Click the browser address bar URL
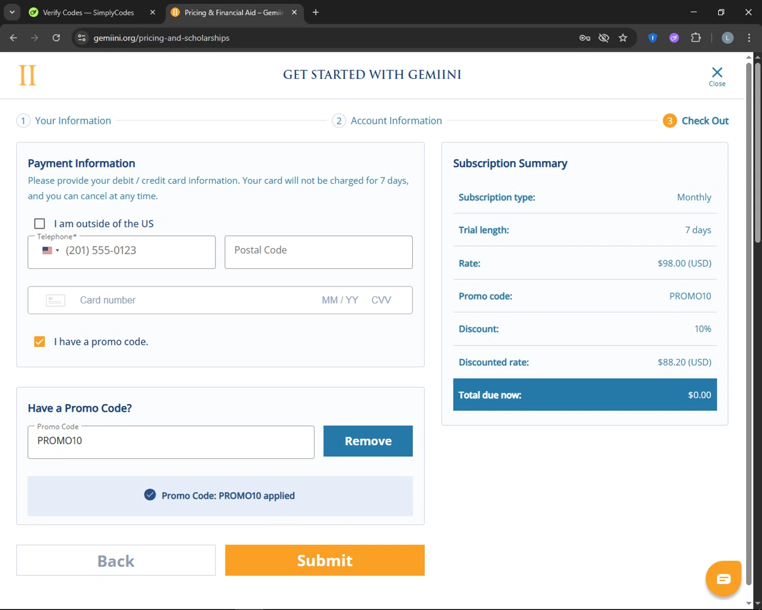762x610 pixels. [x=162, y=38]
